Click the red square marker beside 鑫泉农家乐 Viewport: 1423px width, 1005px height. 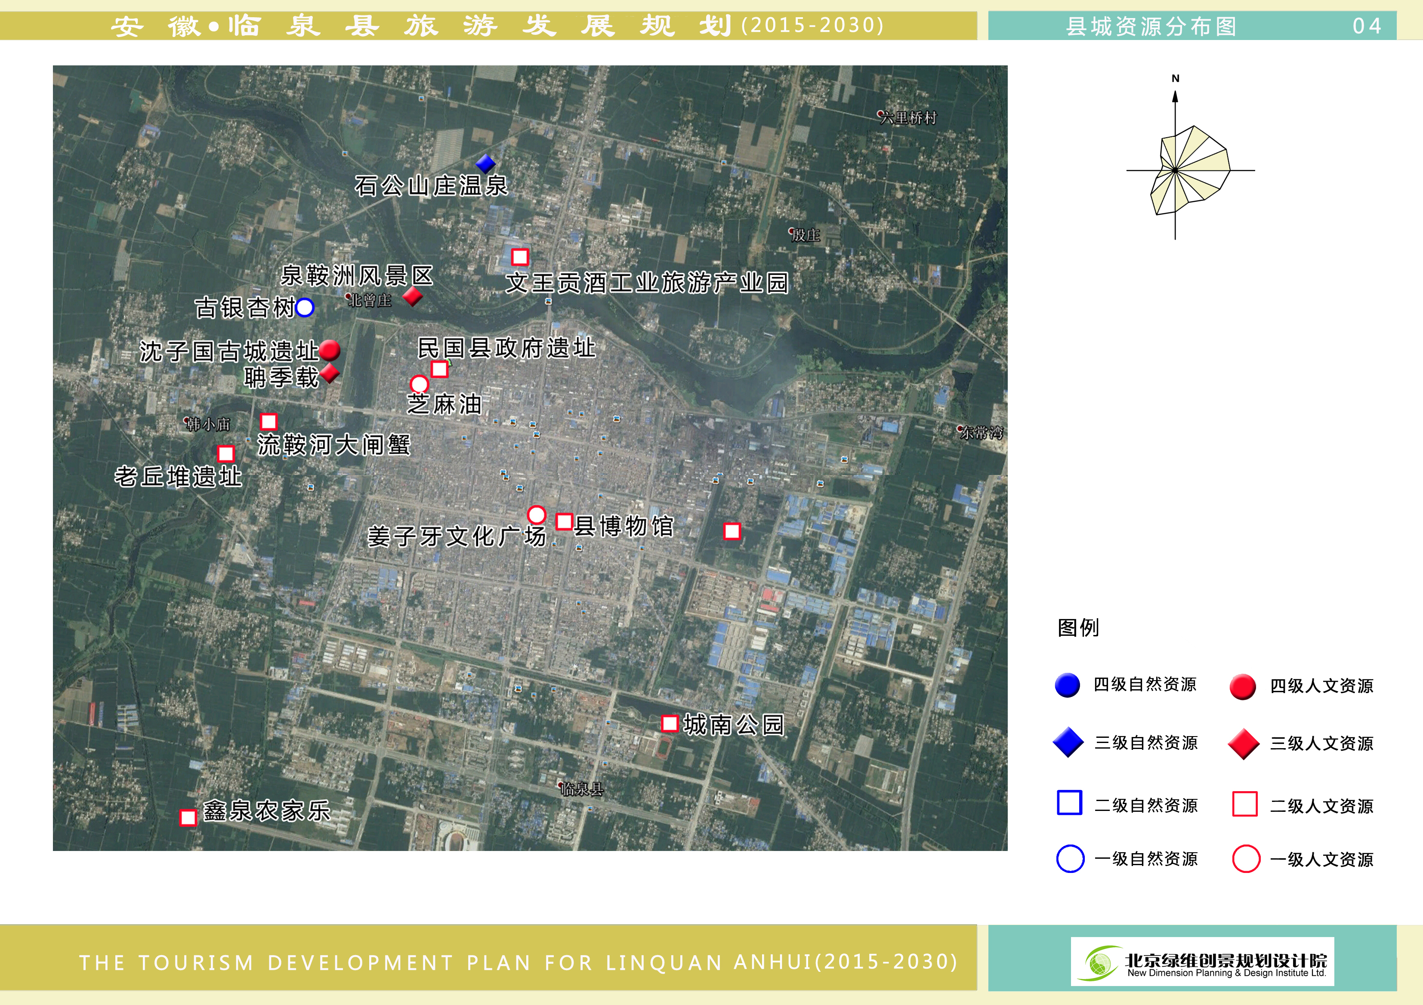tap(188, 817)
